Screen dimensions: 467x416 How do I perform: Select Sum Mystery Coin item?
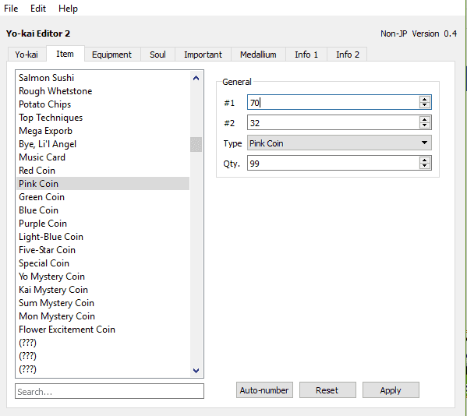coord(103,303)
